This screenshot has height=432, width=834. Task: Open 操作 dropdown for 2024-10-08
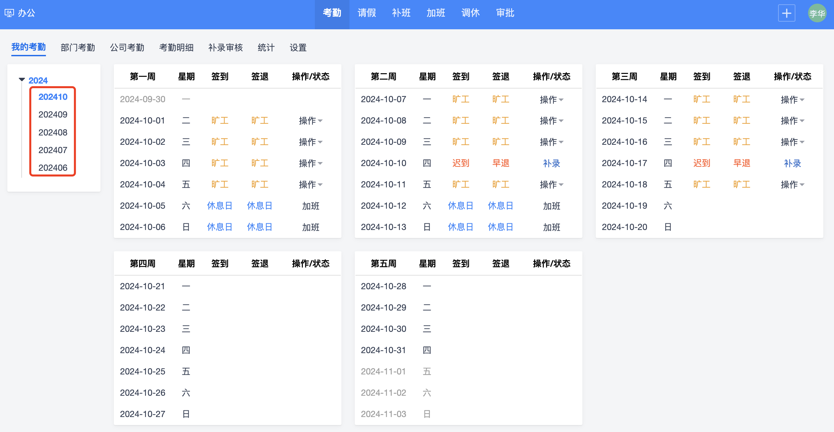click(x=551, y=120)
